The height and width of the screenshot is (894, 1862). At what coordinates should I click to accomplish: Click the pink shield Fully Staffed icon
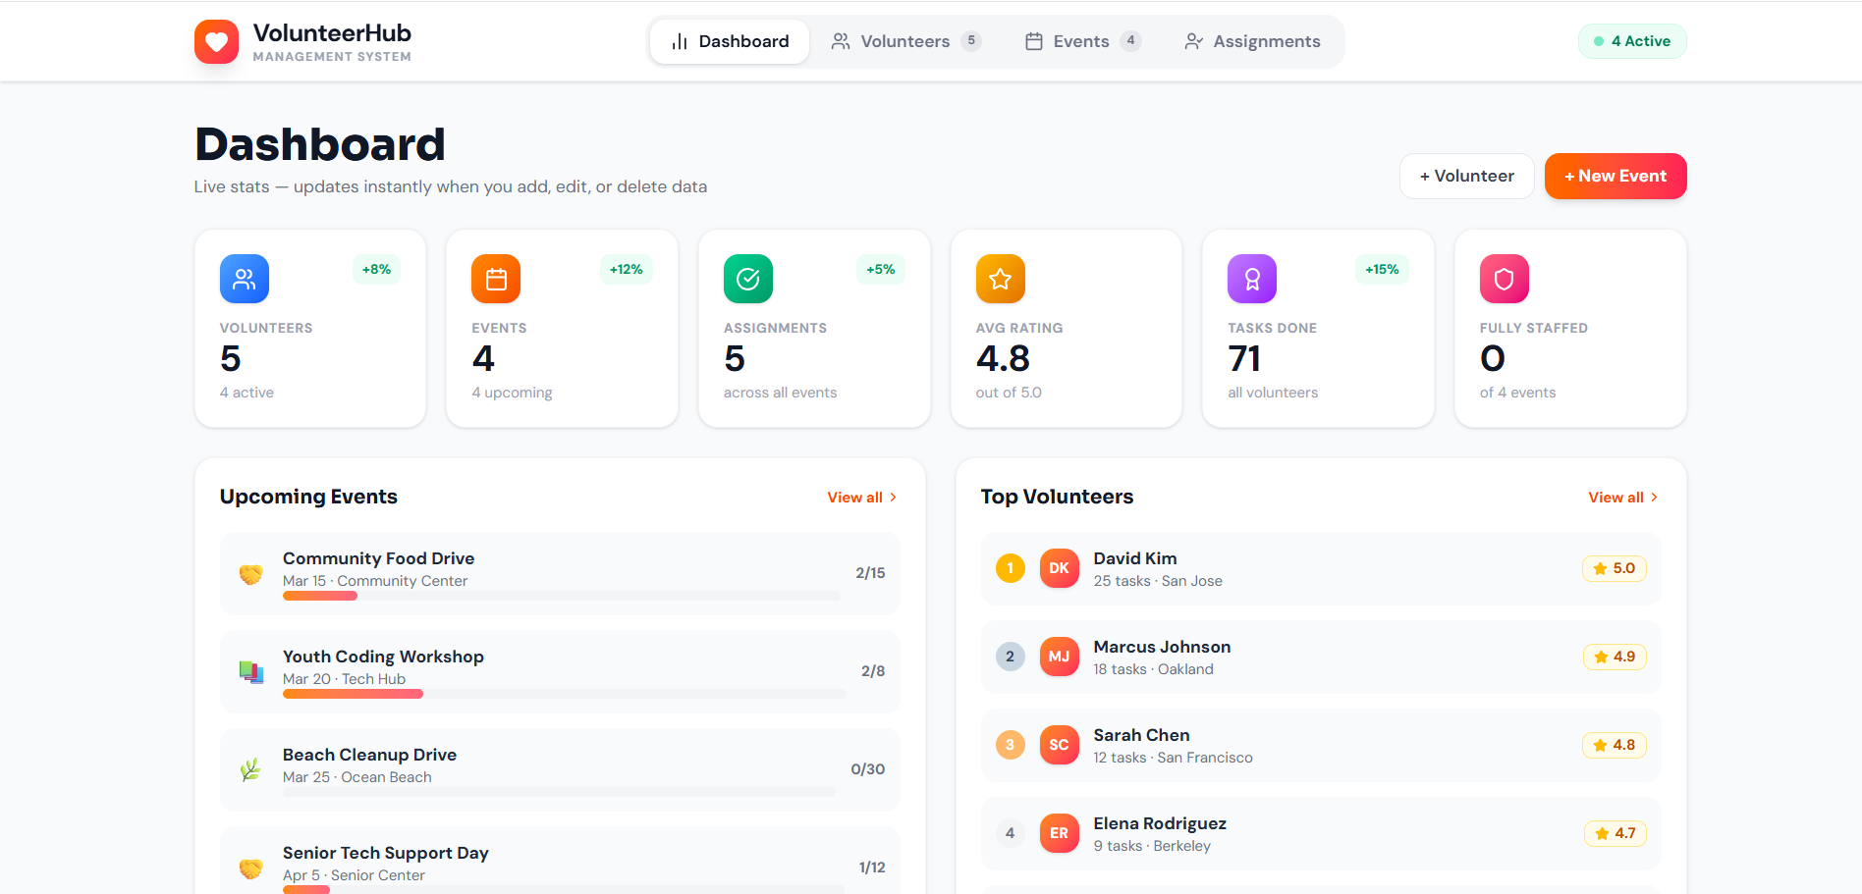(x=1504, y=280)
